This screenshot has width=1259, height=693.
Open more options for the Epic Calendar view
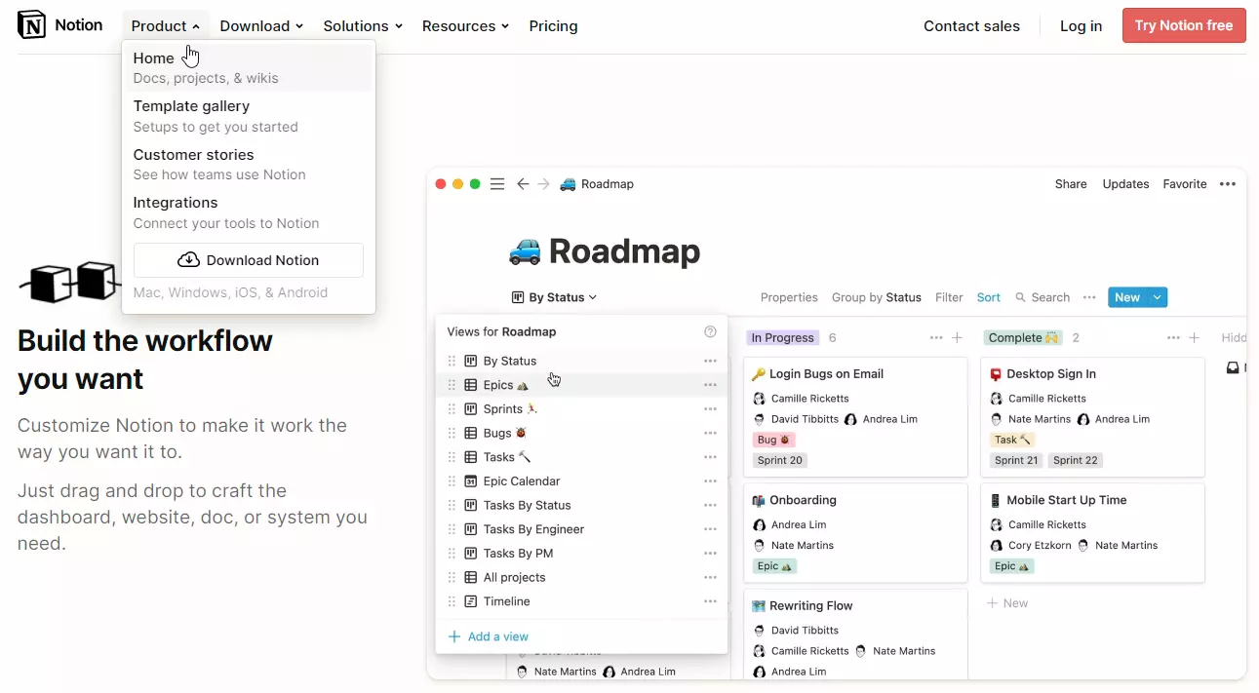pyautogui.click(x=710, y=481)
